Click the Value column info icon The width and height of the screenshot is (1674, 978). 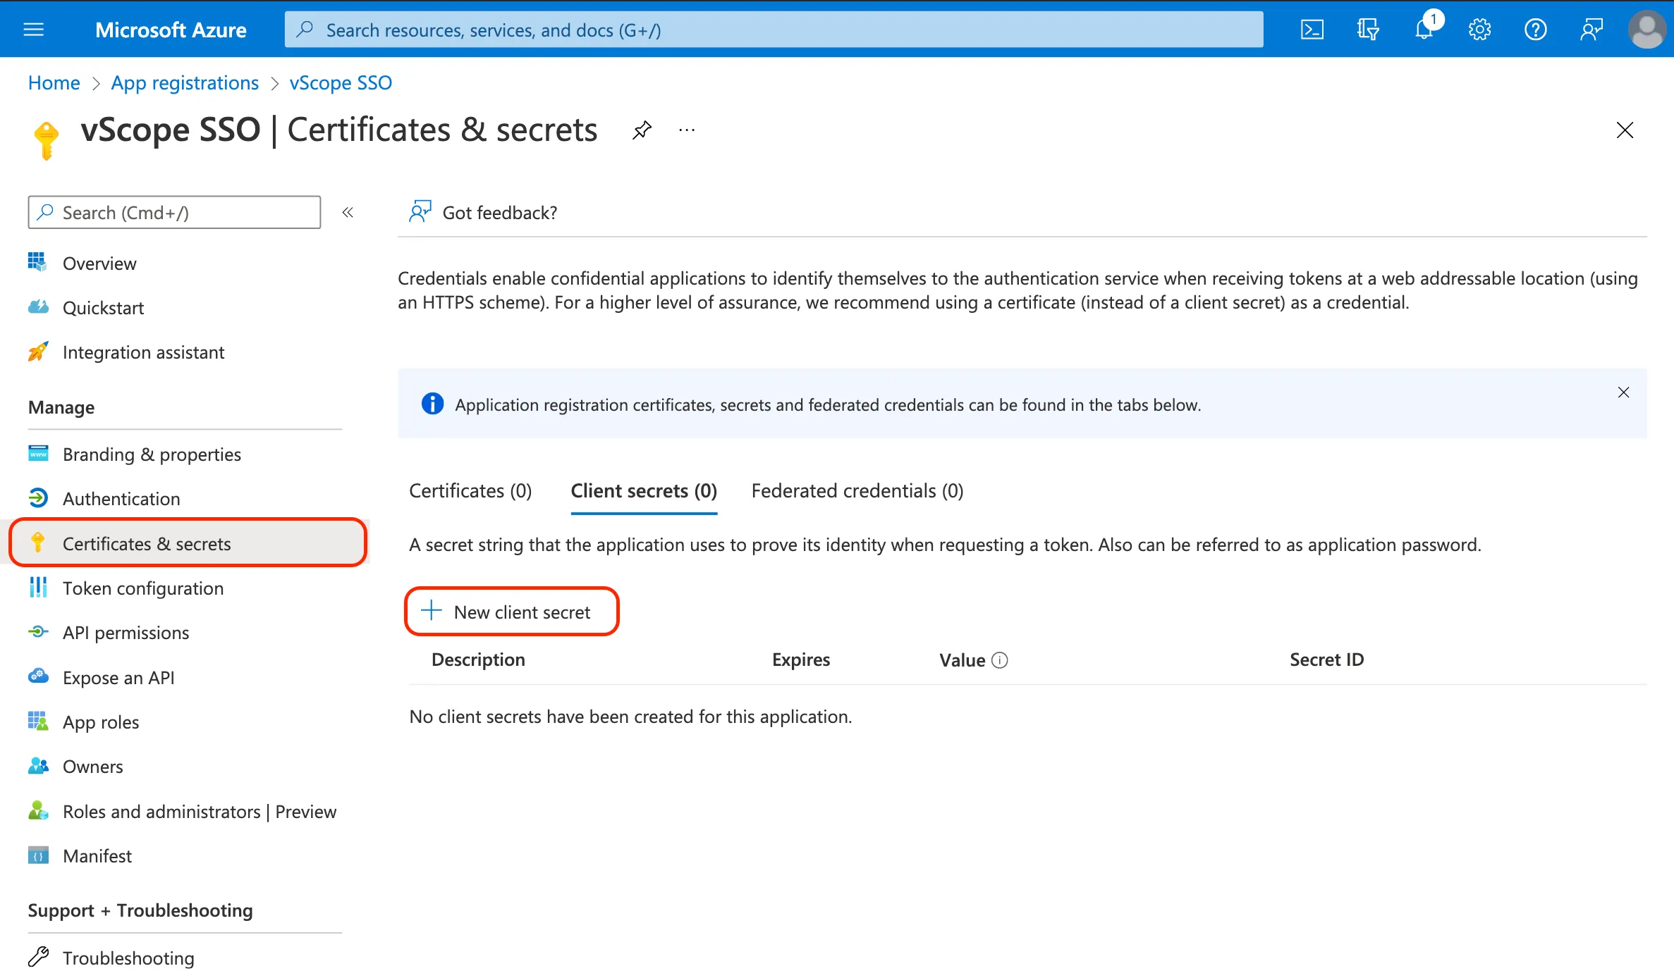pyautogui.click(x=1000, y=660)
